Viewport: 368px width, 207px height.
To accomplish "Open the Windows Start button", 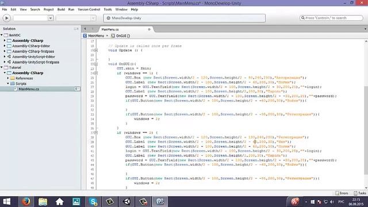I will (x=6, y=202).
